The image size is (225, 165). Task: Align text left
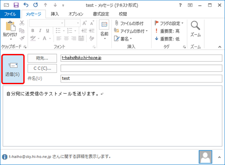point(59,38)
